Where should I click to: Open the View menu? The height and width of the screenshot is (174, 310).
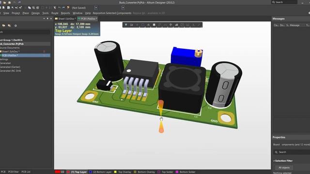6,13
